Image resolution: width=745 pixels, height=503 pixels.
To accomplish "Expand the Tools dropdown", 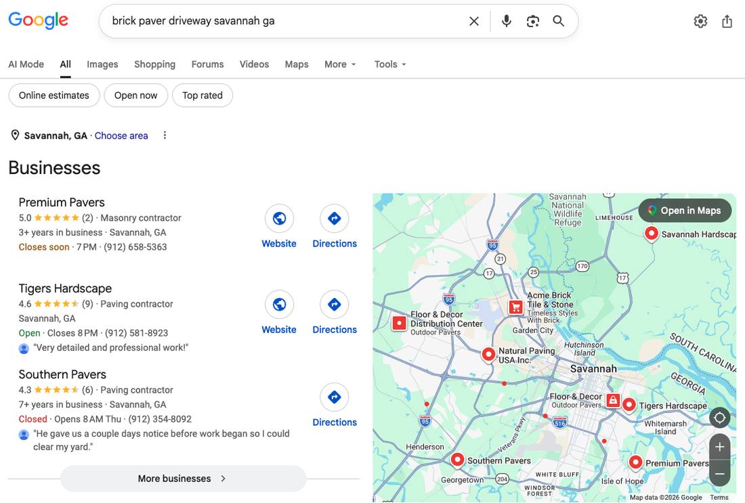I will [x=390, y=64].
